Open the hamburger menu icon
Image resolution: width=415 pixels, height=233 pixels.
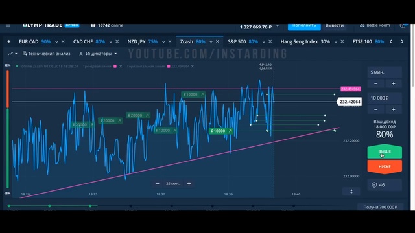tap(8, 25)
